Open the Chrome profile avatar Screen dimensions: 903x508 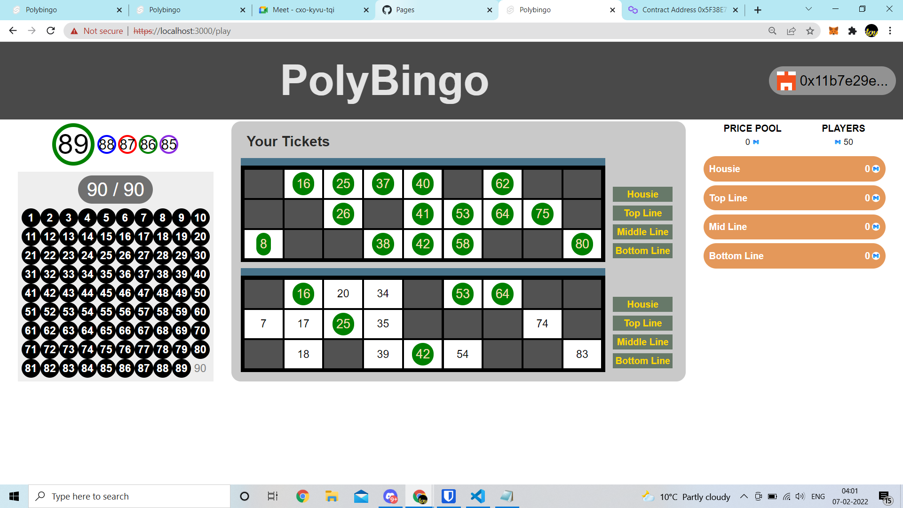click(871, 31)
